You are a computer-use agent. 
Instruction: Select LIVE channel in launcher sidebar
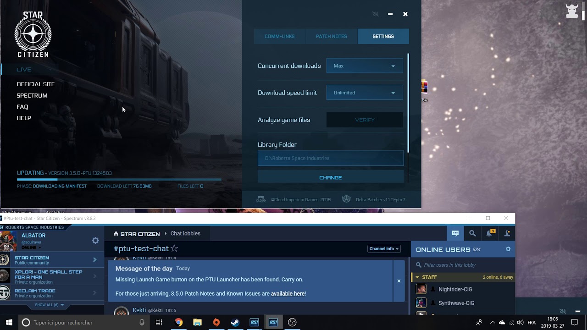tap(24, 69)
